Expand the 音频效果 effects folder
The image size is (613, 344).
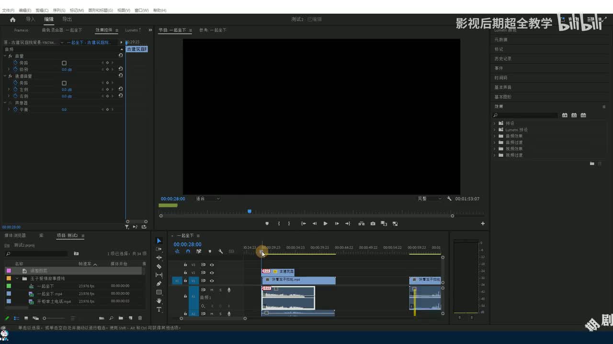click(495, 136)
